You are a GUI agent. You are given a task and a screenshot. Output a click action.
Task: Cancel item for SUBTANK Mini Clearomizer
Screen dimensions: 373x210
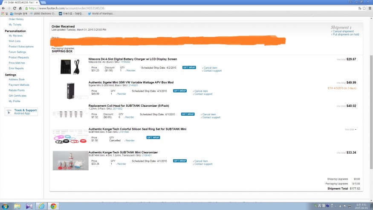tap(201, 161)
